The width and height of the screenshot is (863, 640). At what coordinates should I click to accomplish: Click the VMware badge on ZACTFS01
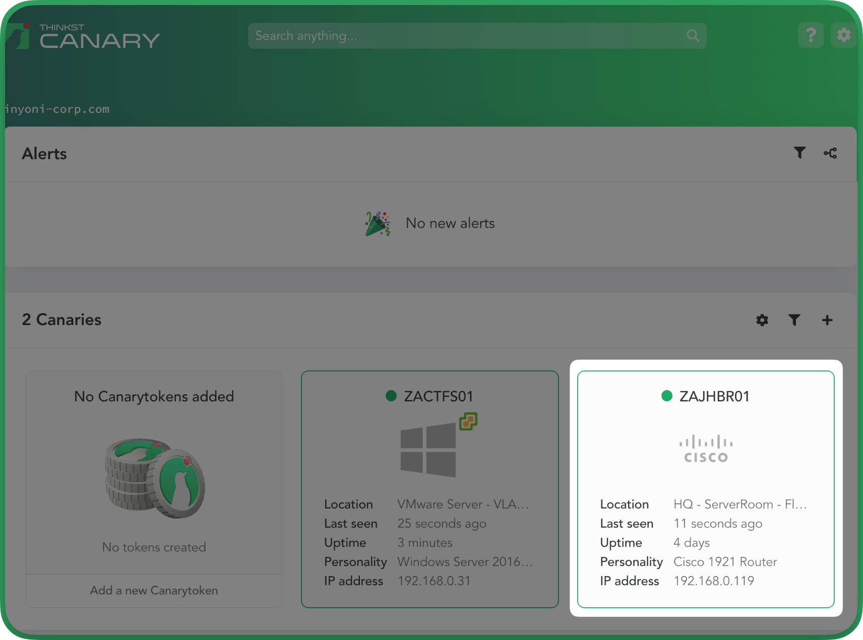point(468,421)
